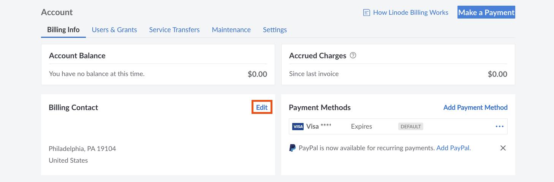
Task: Select the Billing Info tab
Action: 63,30
